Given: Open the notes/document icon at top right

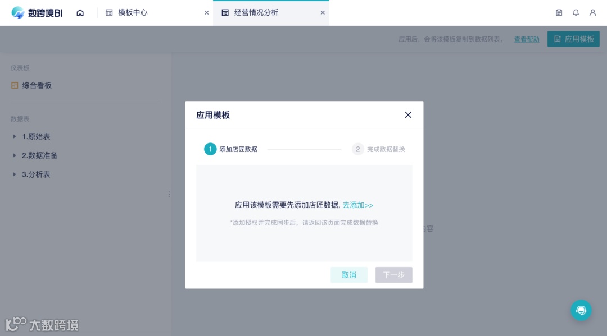Looking at the screenshot, I should tap(558, 12).
